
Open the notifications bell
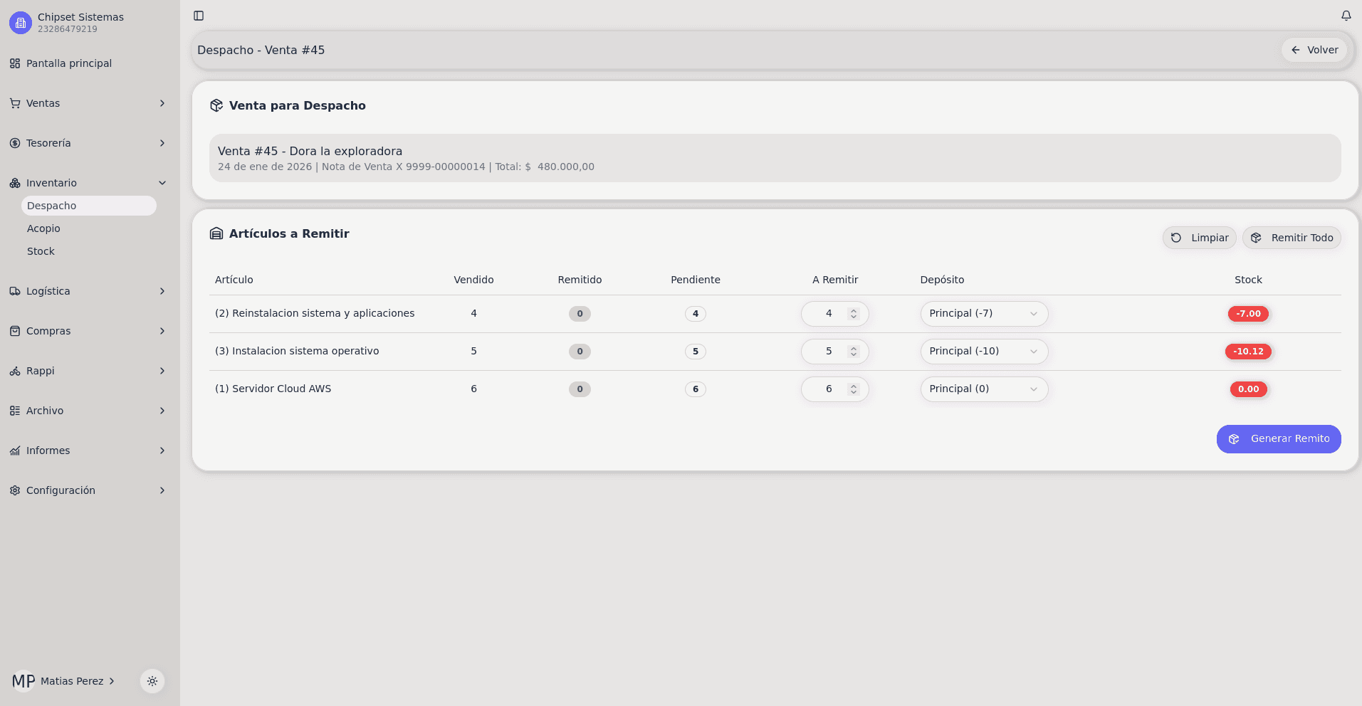tap(1346, 16)
